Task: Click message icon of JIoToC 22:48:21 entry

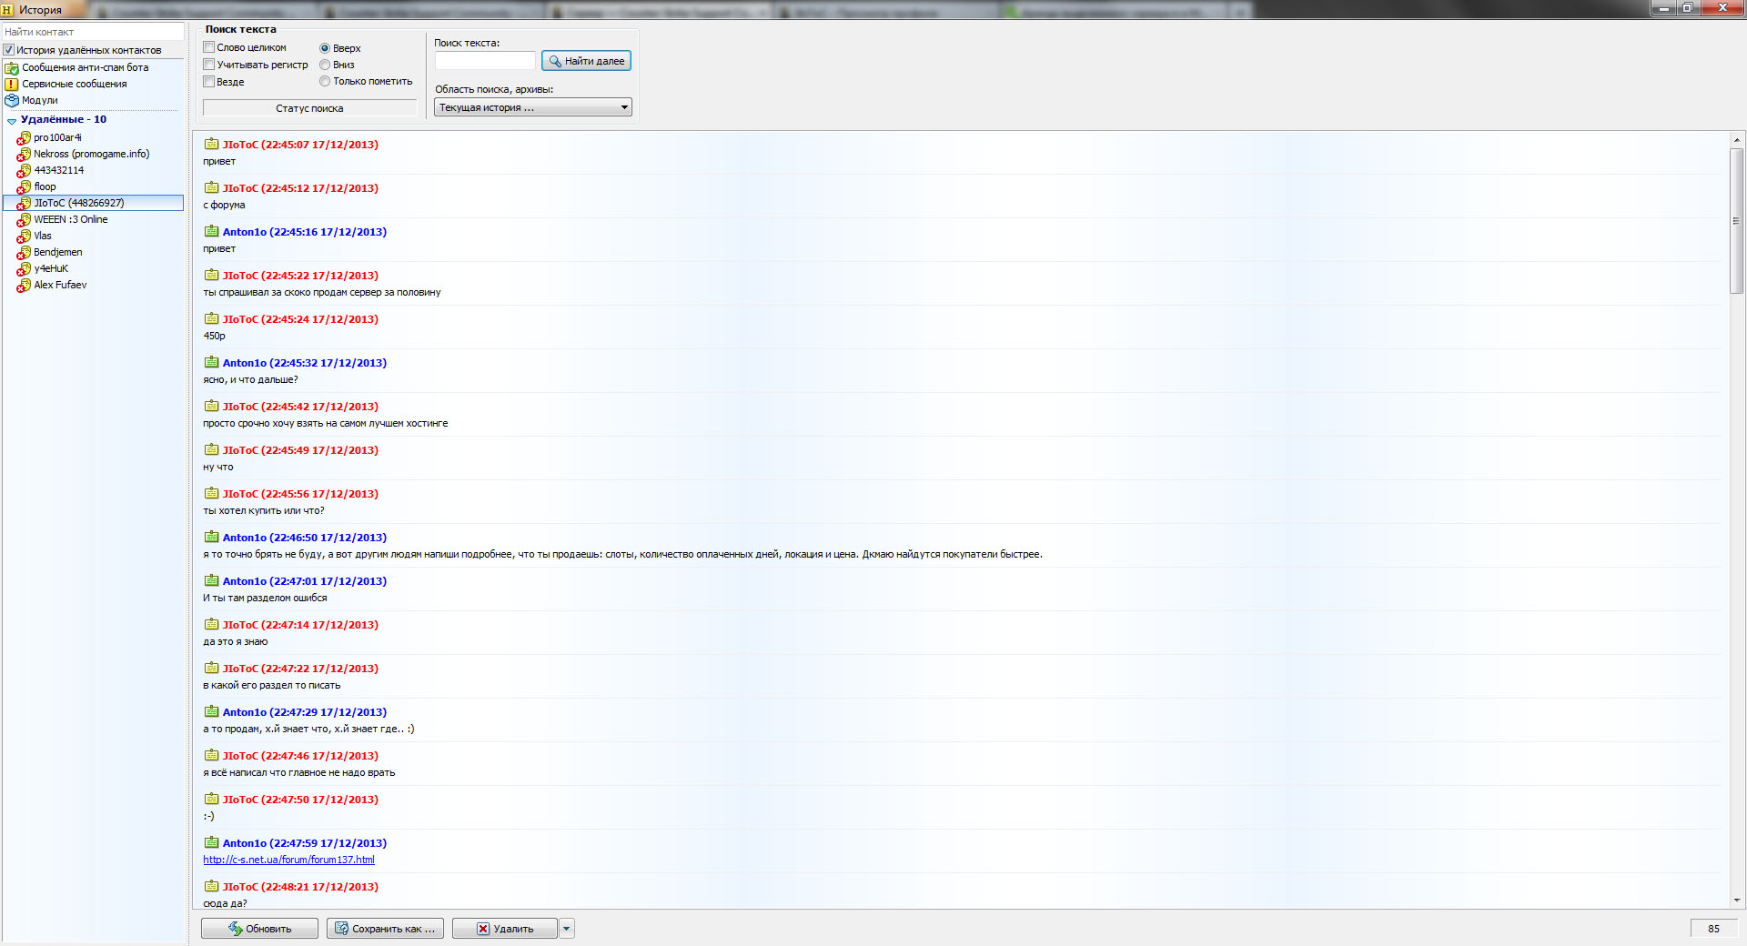Action: [211, 886]
